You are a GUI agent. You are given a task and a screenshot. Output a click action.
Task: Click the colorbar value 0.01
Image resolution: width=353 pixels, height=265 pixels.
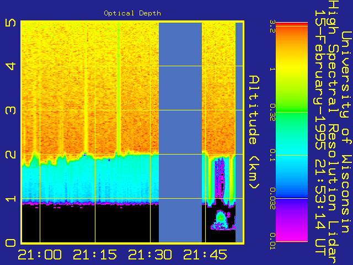[272, 241]
